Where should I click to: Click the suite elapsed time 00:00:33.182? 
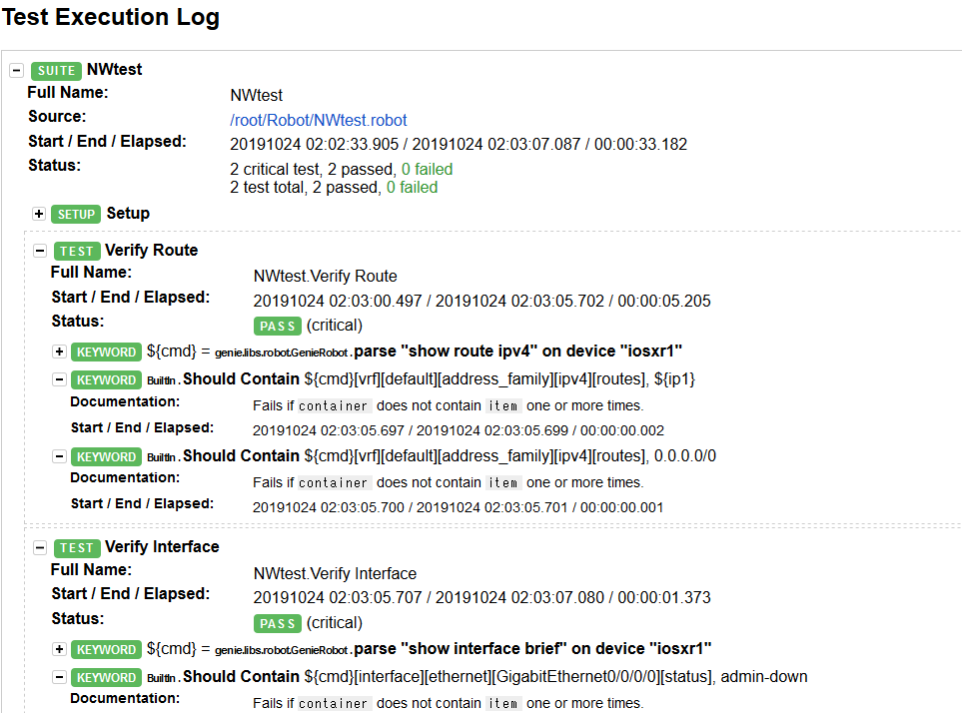(640, 144)
